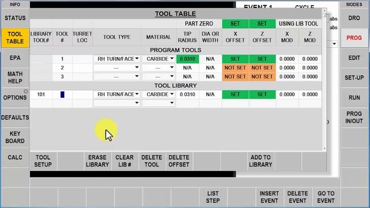Select the TOOL TABLE side button
Screen dimensions: 370x208
(15, 38)
